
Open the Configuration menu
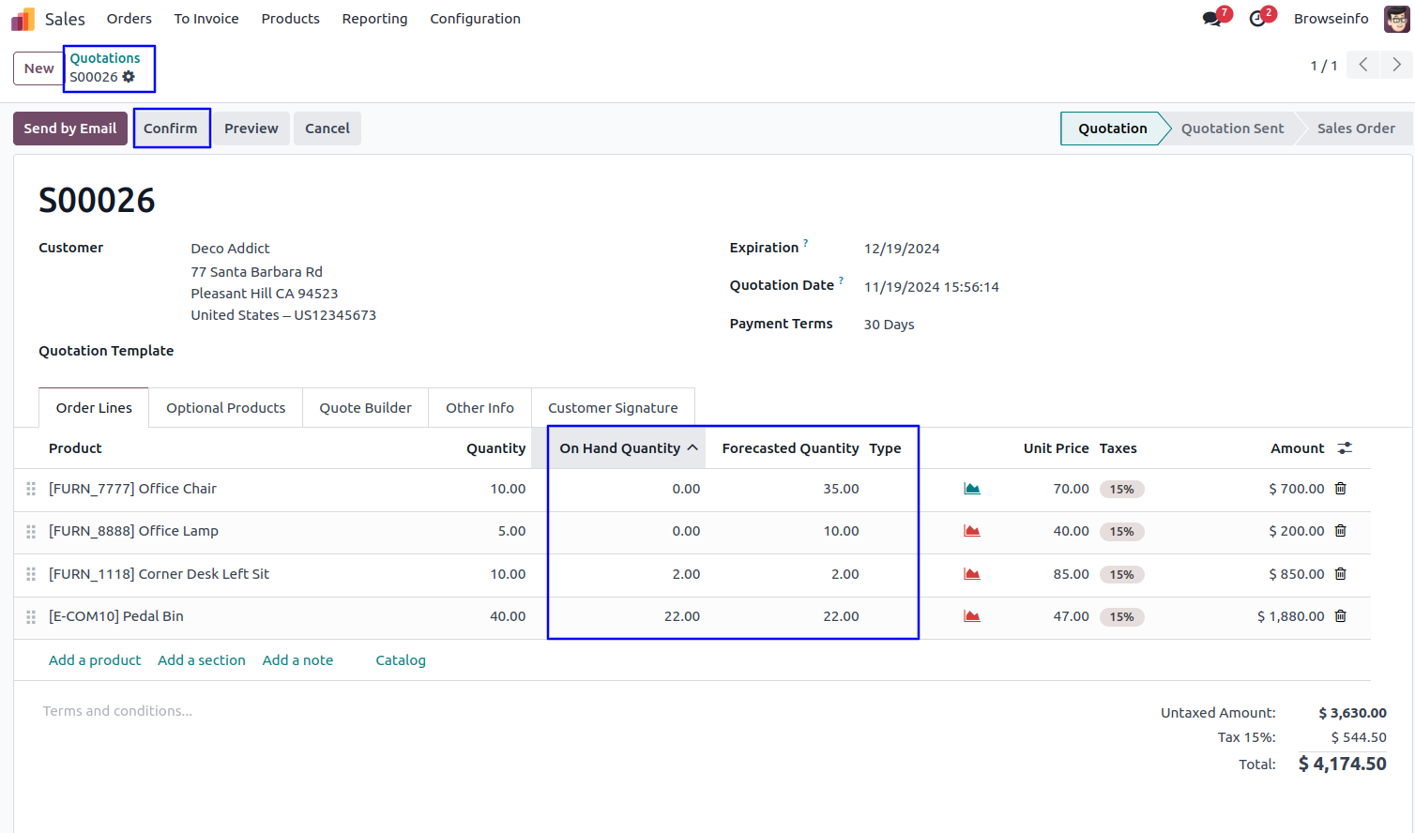(x=475, y=19)
